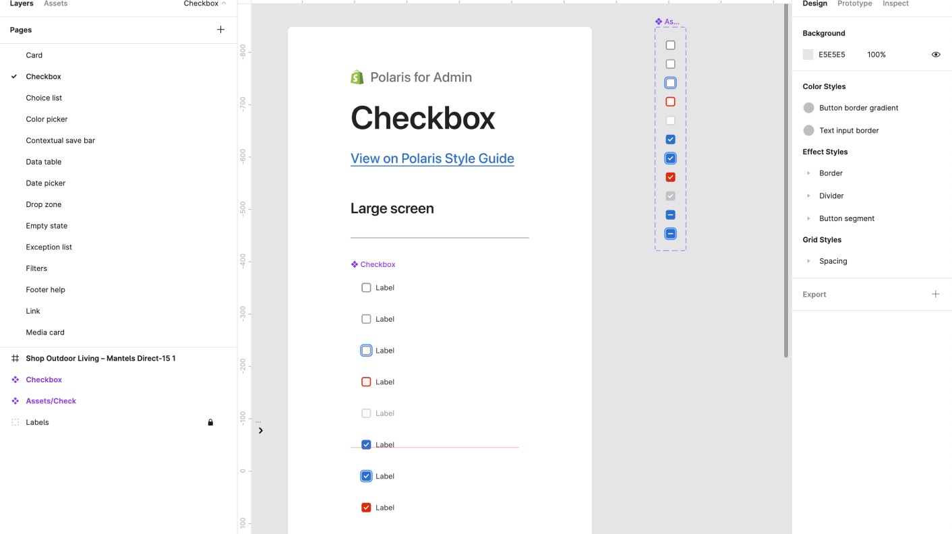Expand the Button segment effect style

(x=808, y=218)
